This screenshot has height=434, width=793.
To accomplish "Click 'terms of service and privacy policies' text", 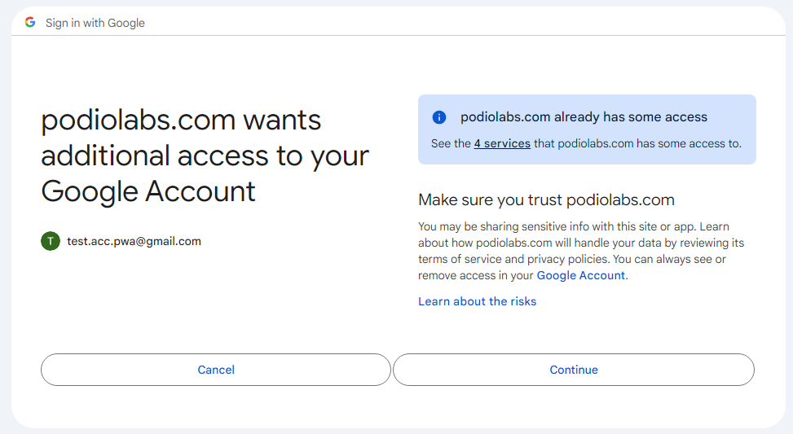I will (513, 259).
